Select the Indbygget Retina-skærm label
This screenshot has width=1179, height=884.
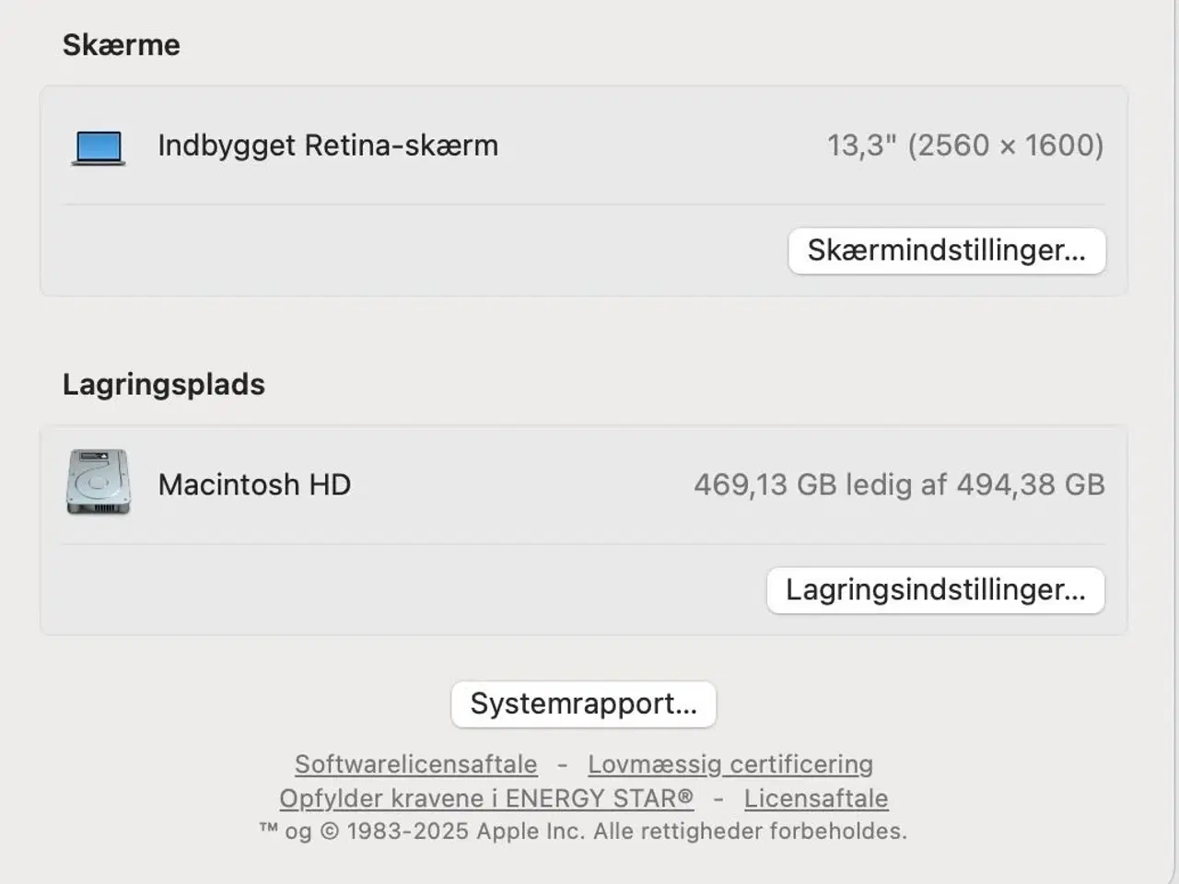tap(328, 145)
